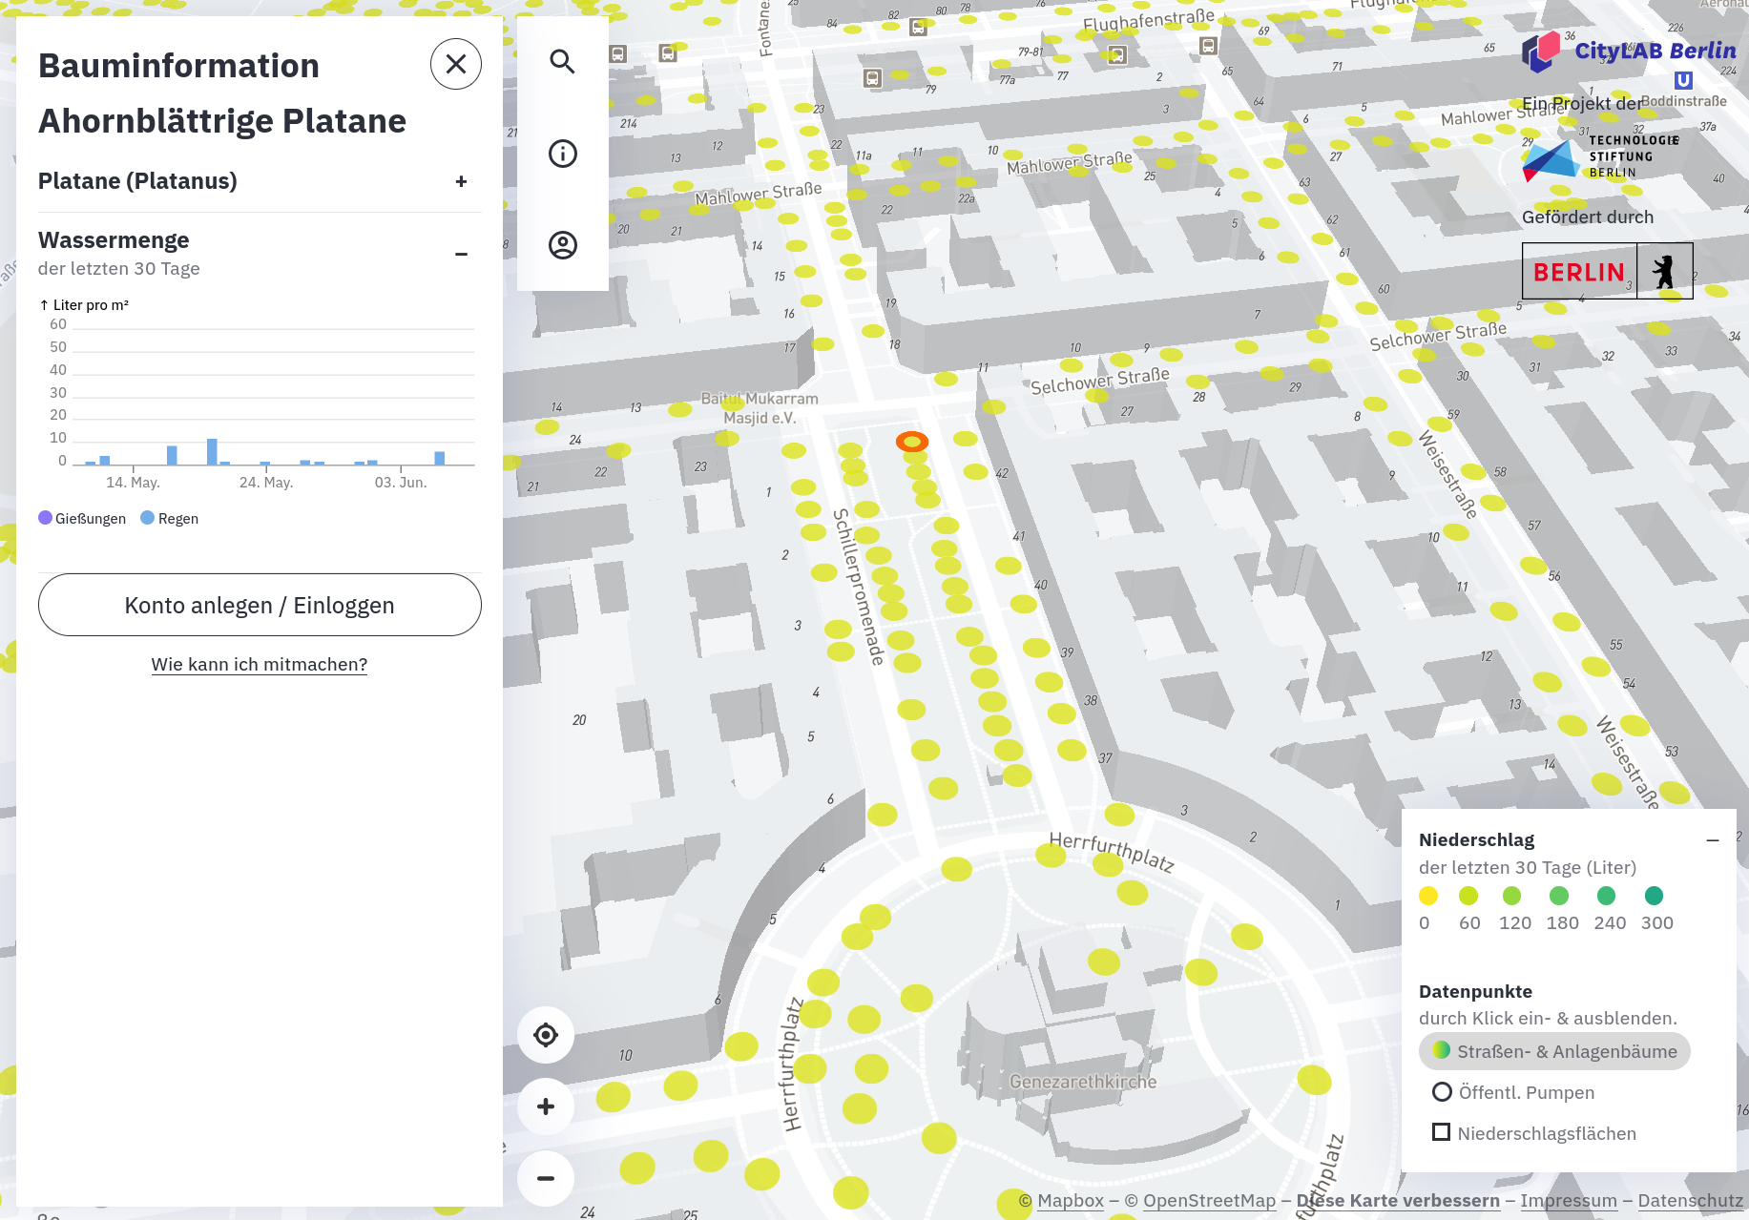This screenshot has height=1220, width=1749.
Task: Click Diese Karte verbessern link
Action: tap(1398, 1201)
